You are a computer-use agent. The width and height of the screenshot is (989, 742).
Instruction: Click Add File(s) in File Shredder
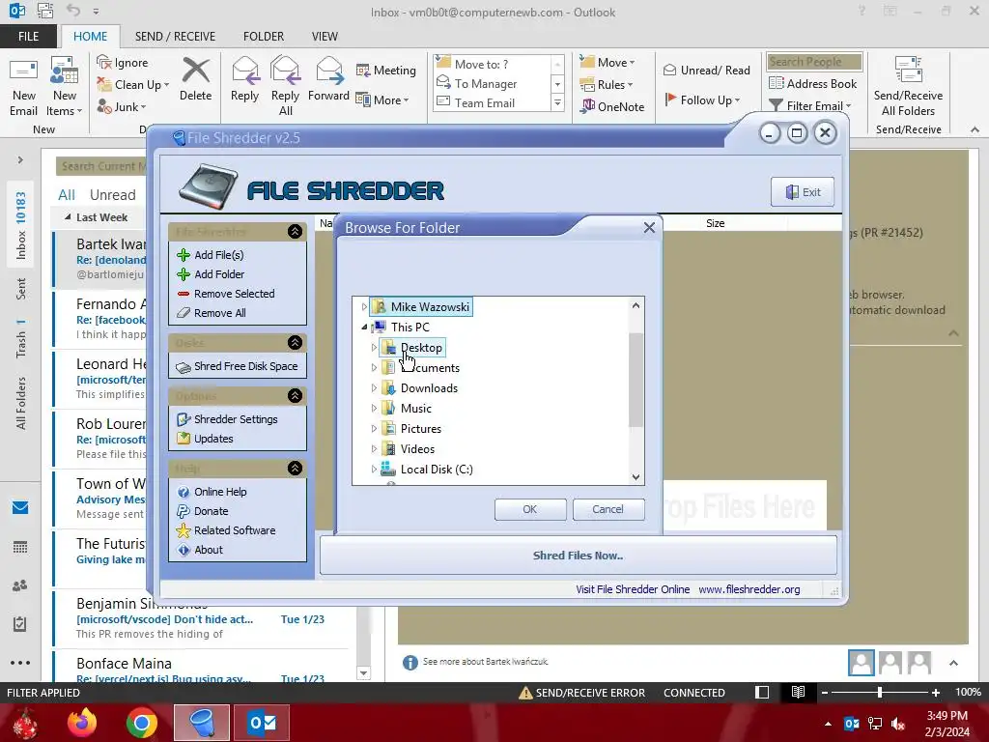(211, 255)
